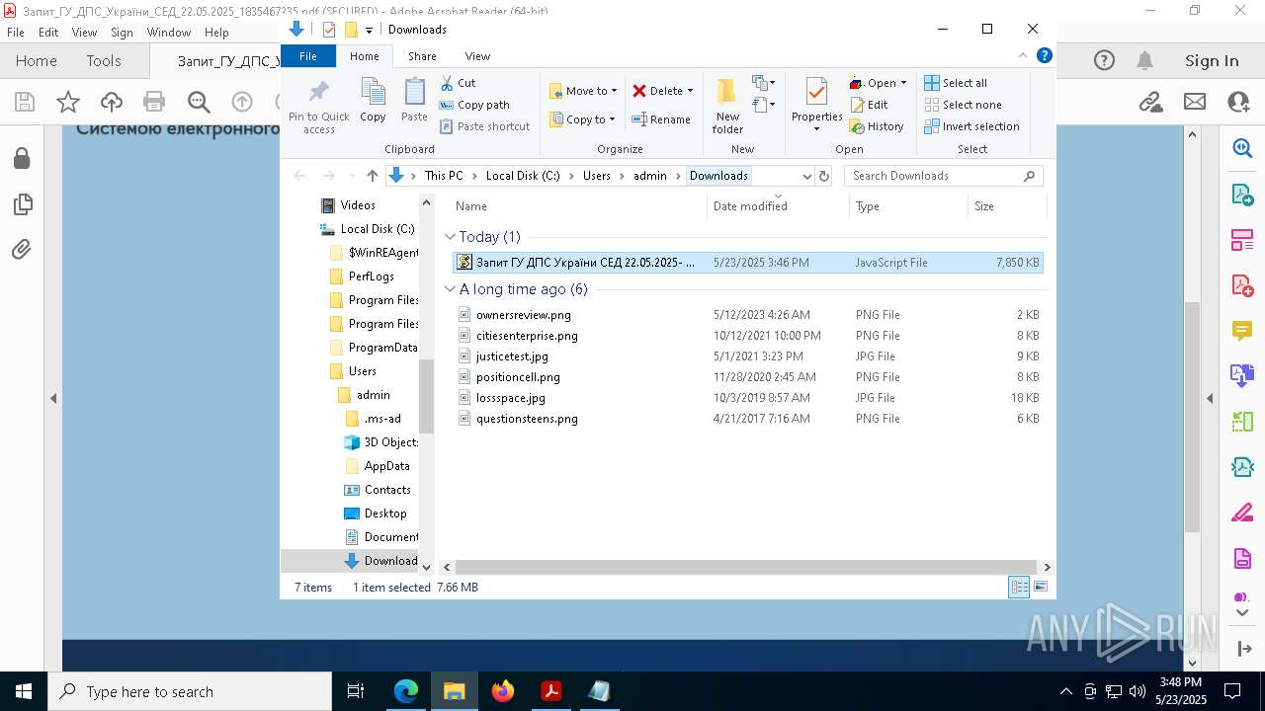Select lossspace.jpg file
Image resolution: width=1265 pixels, height=711 pixels.
point(511,398)
